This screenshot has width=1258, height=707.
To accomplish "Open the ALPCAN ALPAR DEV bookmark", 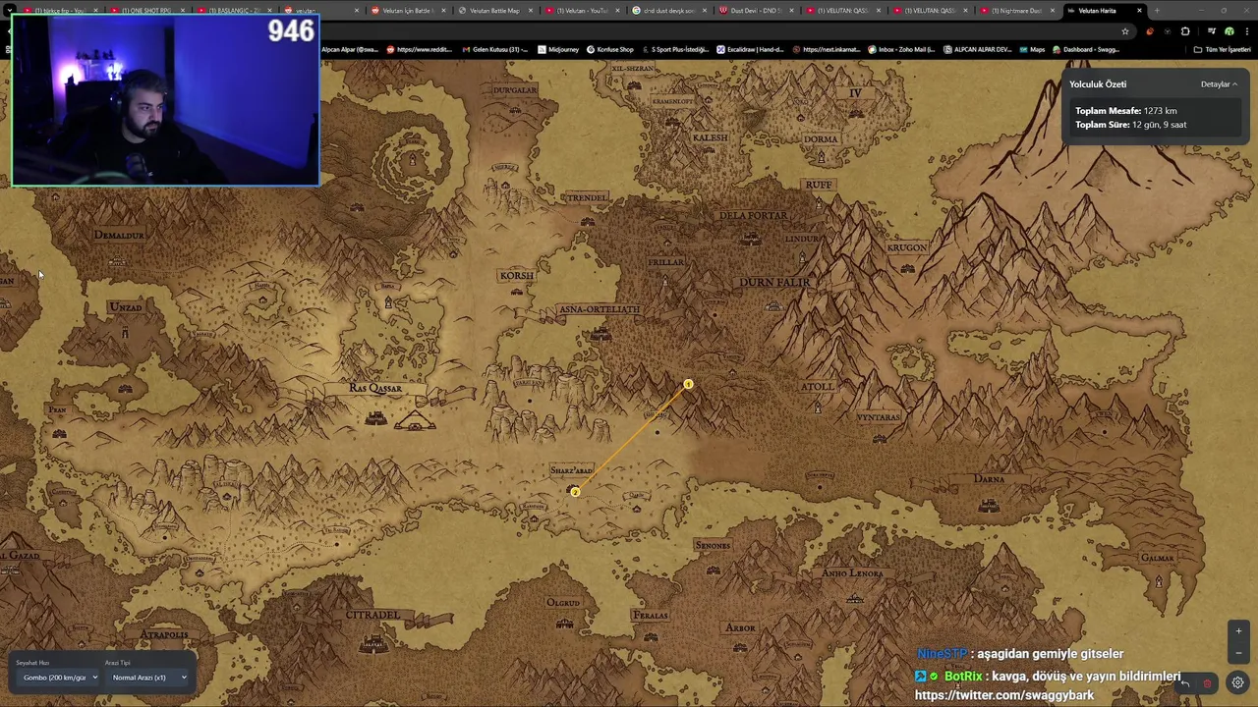I will (x=977, y=49).
